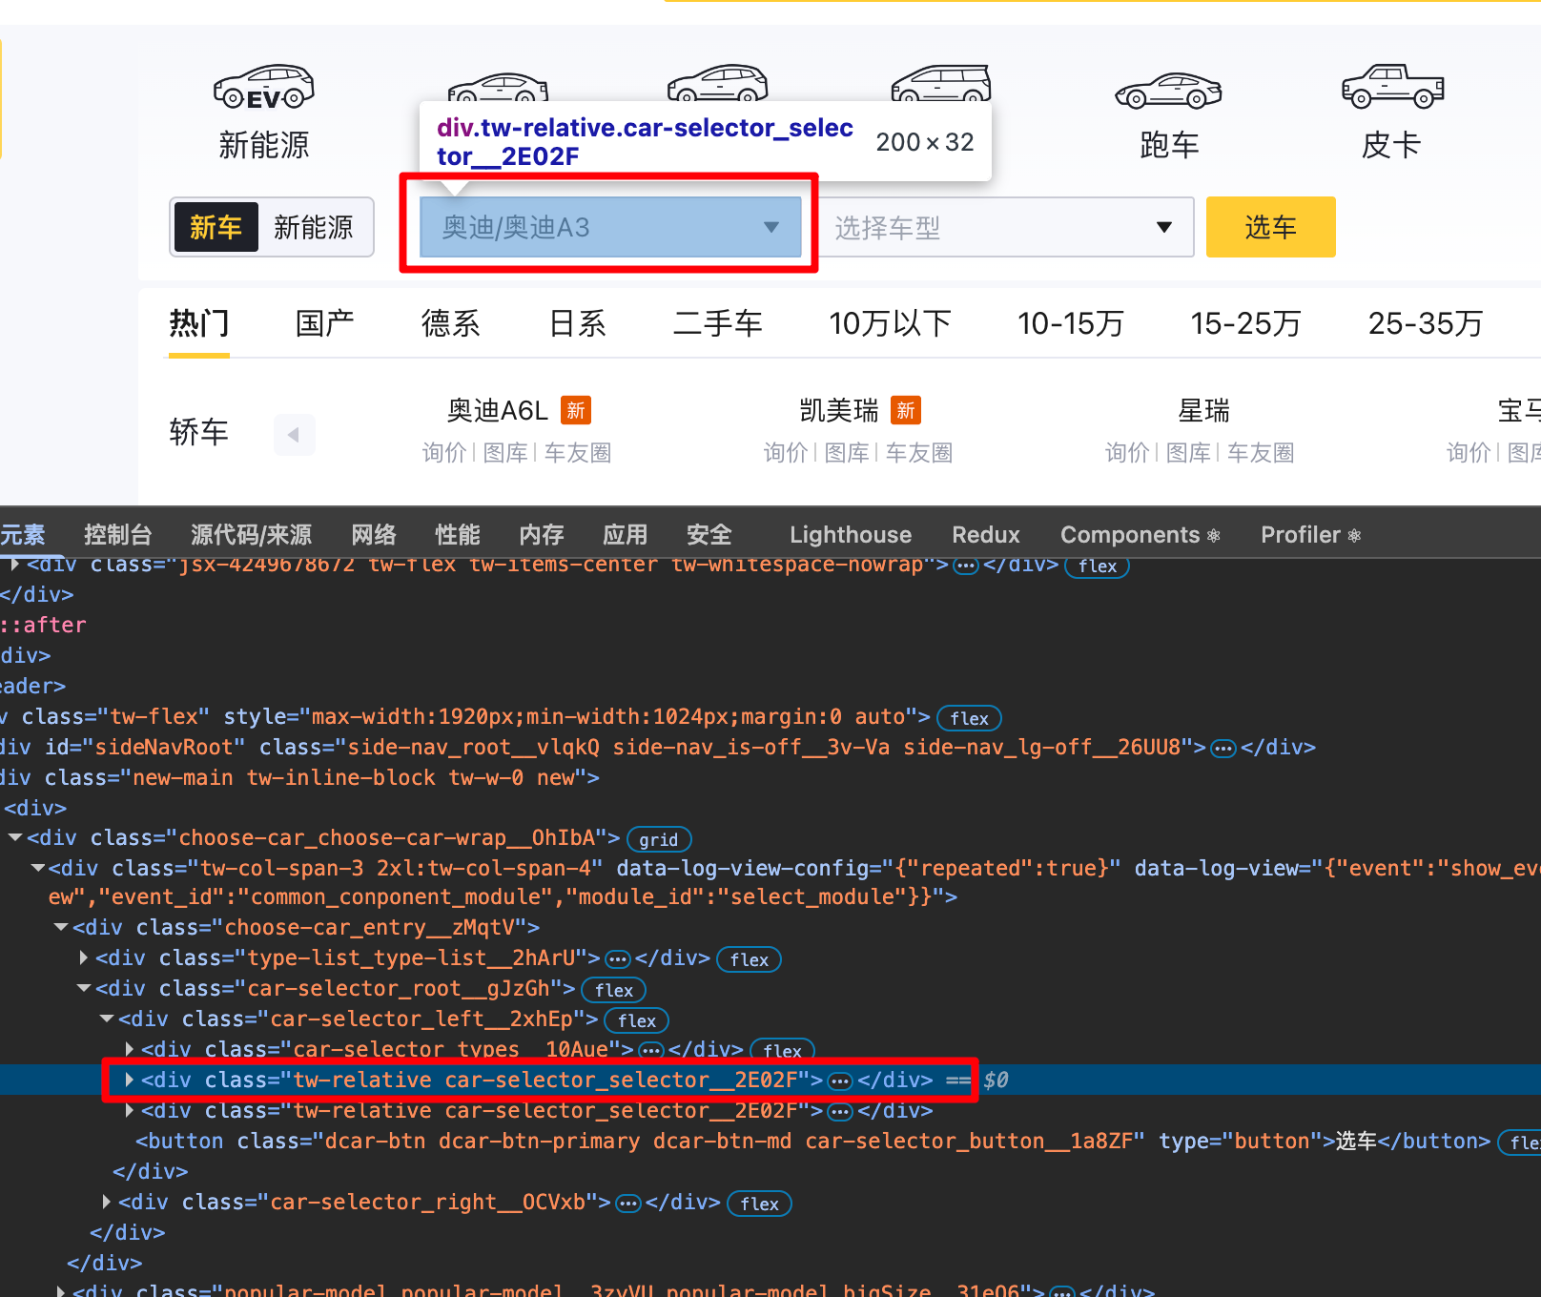Expand the ellipsis in the car-selector_right row
This screenshot has width=1541, height=1297.
(x=628, y=1204)
